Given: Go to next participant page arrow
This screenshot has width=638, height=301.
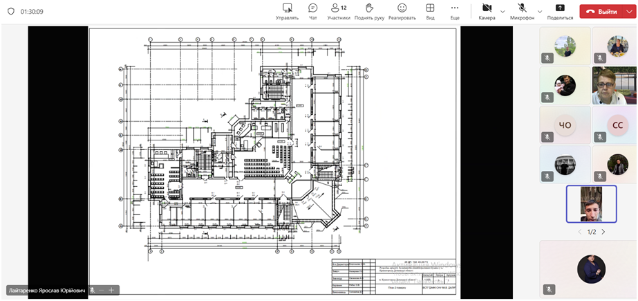Looking at the screenshot, I should point(603,232).
